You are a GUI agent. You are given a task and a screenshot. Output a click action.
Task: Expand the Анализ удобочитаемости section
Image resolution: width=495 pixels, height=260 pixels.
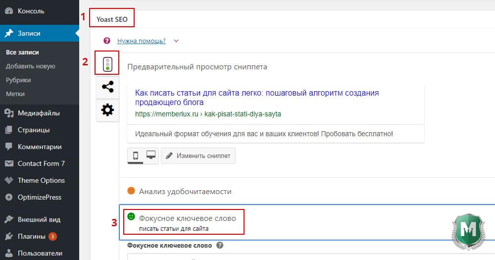[307, 191]
